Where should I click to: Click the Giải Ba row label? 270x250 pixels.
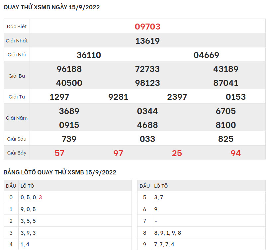pyautogui.click(x=17, y=76)
